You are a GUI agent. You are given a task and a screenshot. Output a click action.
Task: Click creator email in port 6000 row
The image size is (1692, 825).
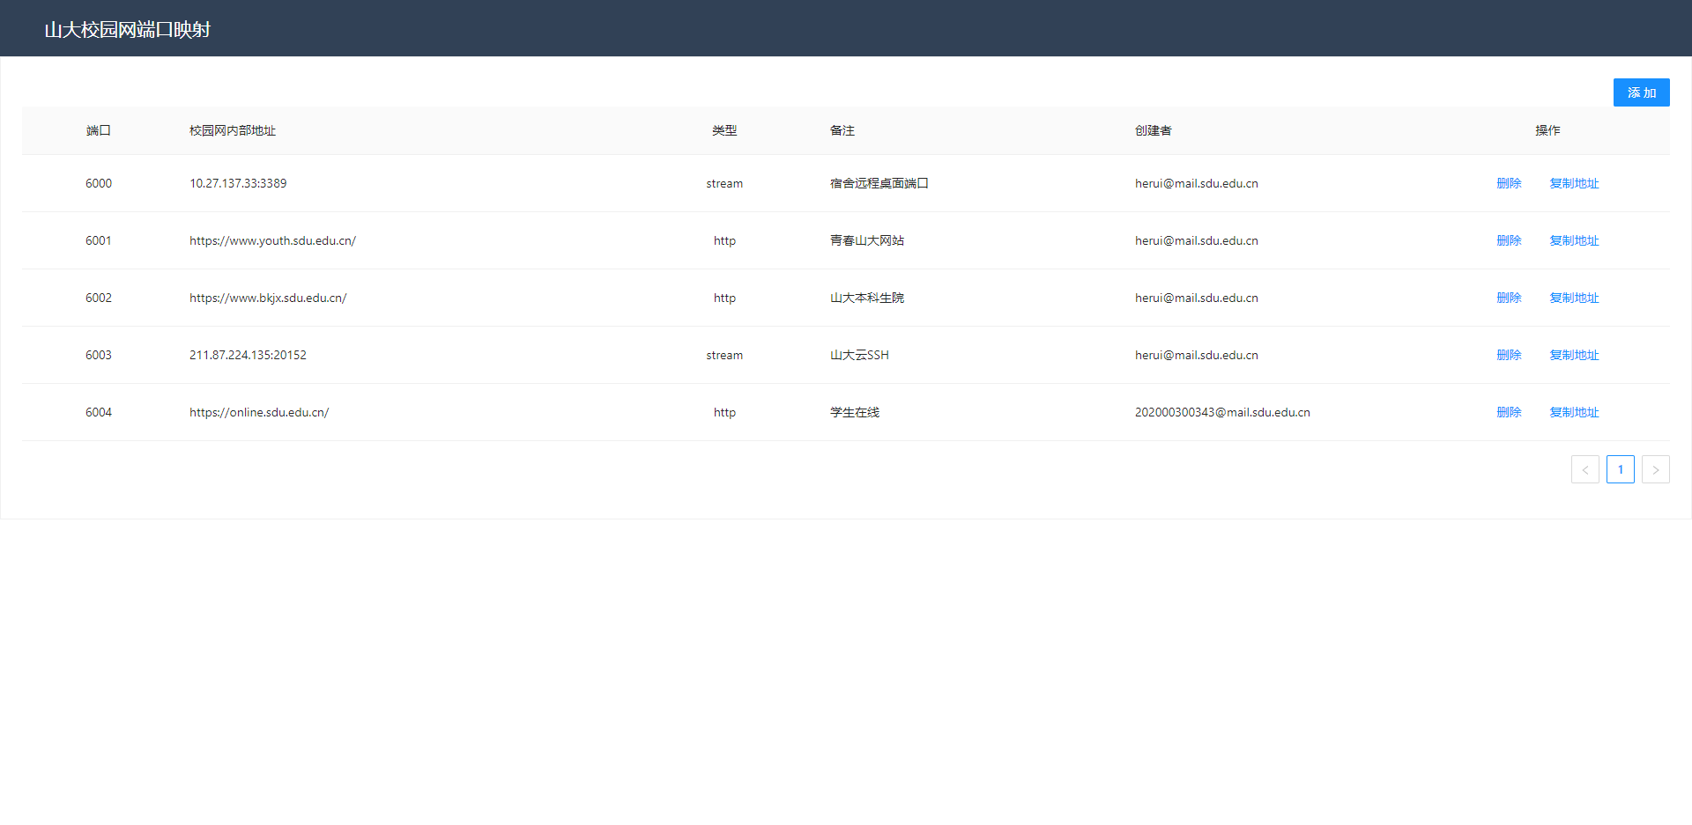tap(1197, 183)
